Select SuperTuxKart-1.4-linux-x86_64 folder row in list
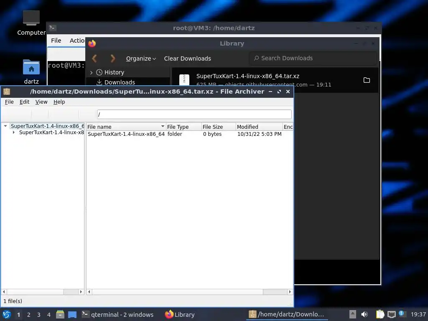This screenshot has height=321, width=428. pyautogui.click(x=189, y=134)
